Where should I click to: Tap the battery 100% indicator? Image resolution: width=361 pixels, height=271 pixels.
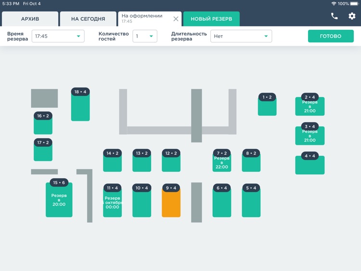point(348,4)
